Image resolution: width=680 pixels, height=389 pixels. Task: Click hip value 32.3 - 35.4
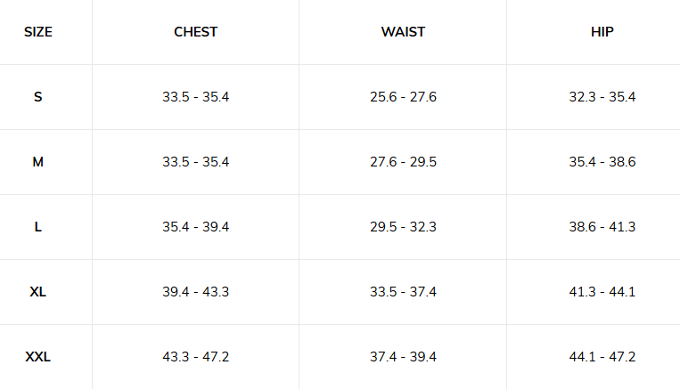(602, 97)
